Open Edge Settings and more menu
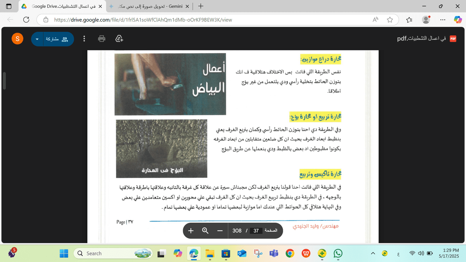This screenshot has width=466, height=262. pos(443,20)
